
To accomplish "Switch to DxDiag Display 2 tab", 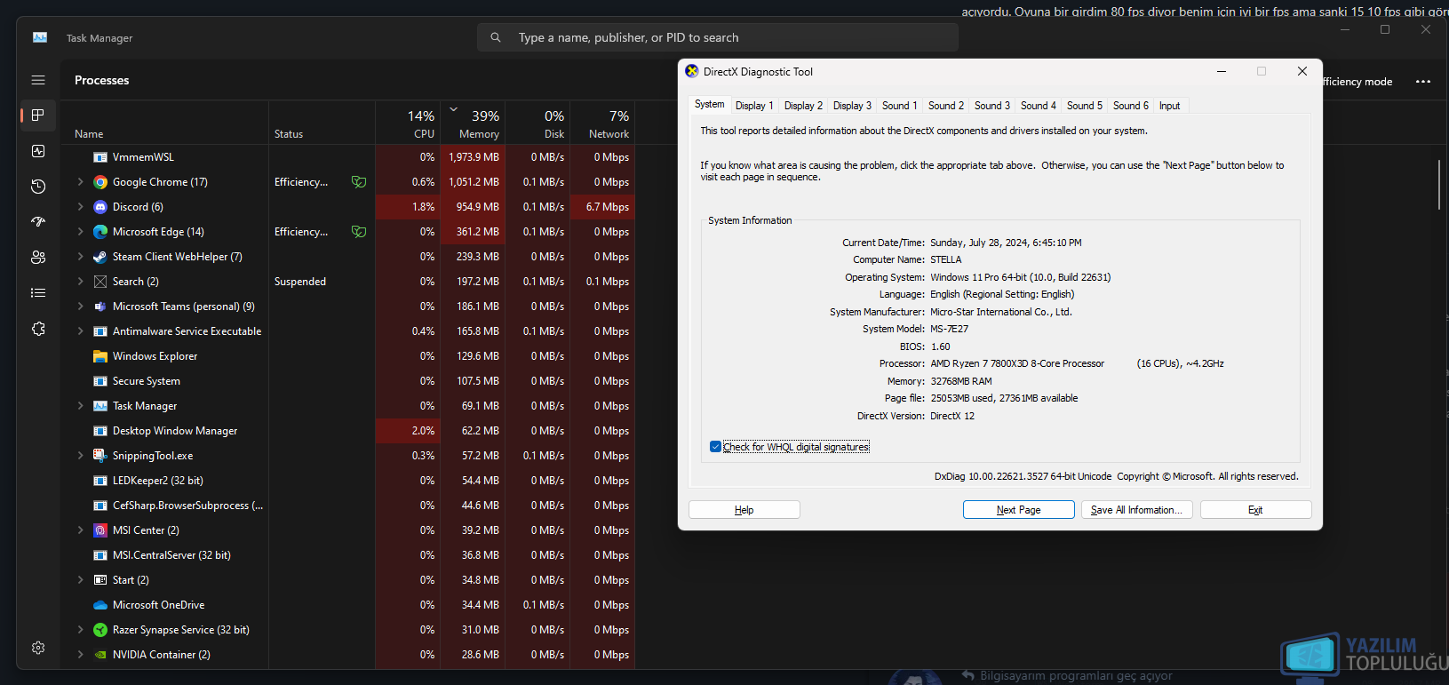I will (803, 106).
